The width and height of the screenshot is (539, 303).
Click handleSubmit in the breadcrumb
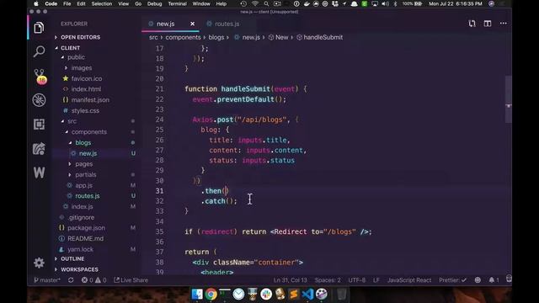click(x=323, y=37)
